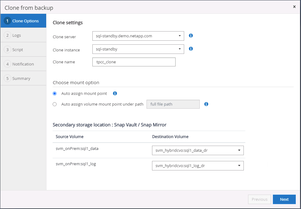This screenshot has width=301, height=209.
Task: Close the Clone from backup dialog
Action: point(294,6)
